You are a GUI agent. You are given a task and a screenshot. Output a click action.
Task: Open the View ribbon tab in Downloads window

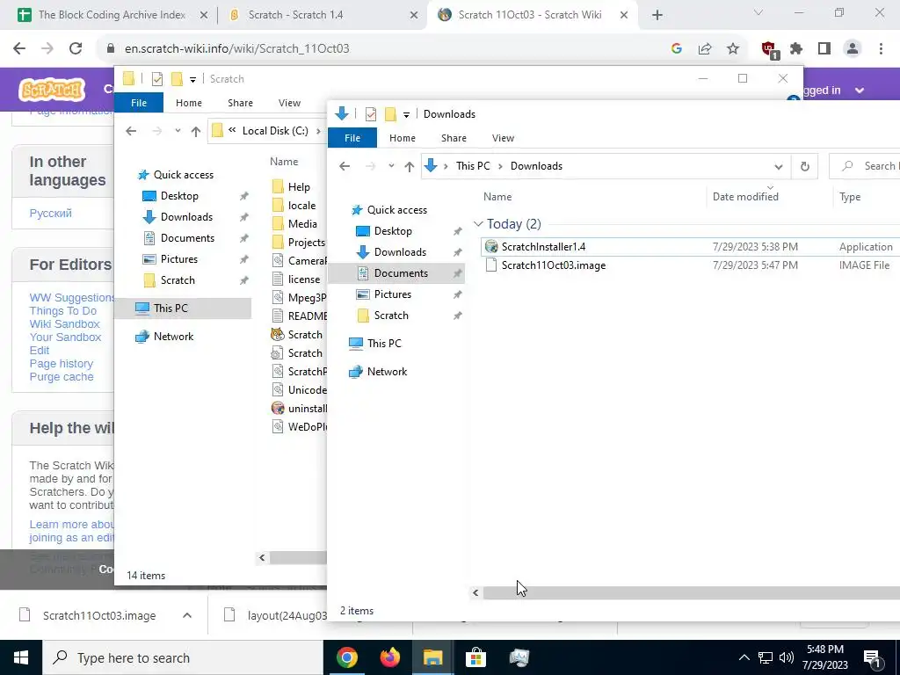[x=503, y=138]
